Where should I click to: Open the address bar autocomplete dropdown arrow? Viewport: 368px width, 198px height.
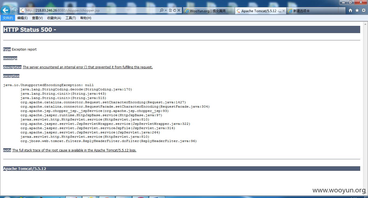(x=166, y=10)
